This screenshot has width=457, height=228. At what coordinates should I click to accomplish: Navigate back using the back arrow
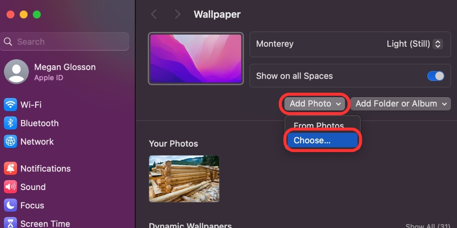154,14
